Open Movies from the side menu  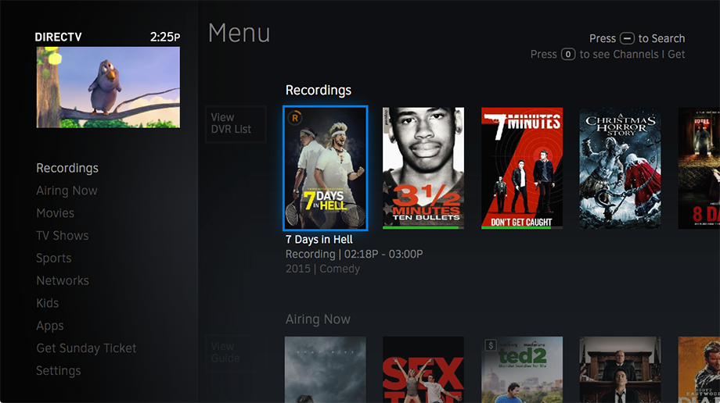click(x=56, y=213)
